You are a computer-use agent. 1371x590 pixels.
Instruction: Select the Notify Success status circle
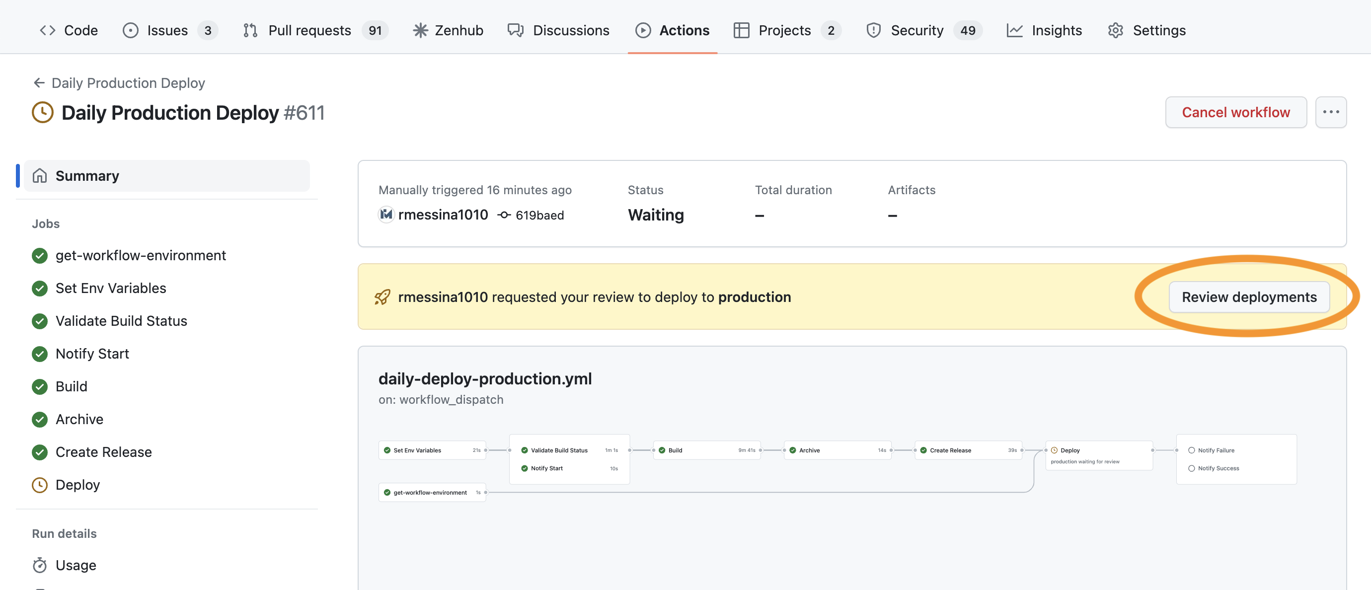(x=1191, y=468)
